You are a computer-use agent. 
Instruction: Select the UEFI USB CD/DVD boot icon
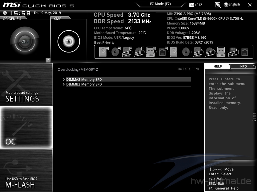pyautogui.click(x=139, y=52)
